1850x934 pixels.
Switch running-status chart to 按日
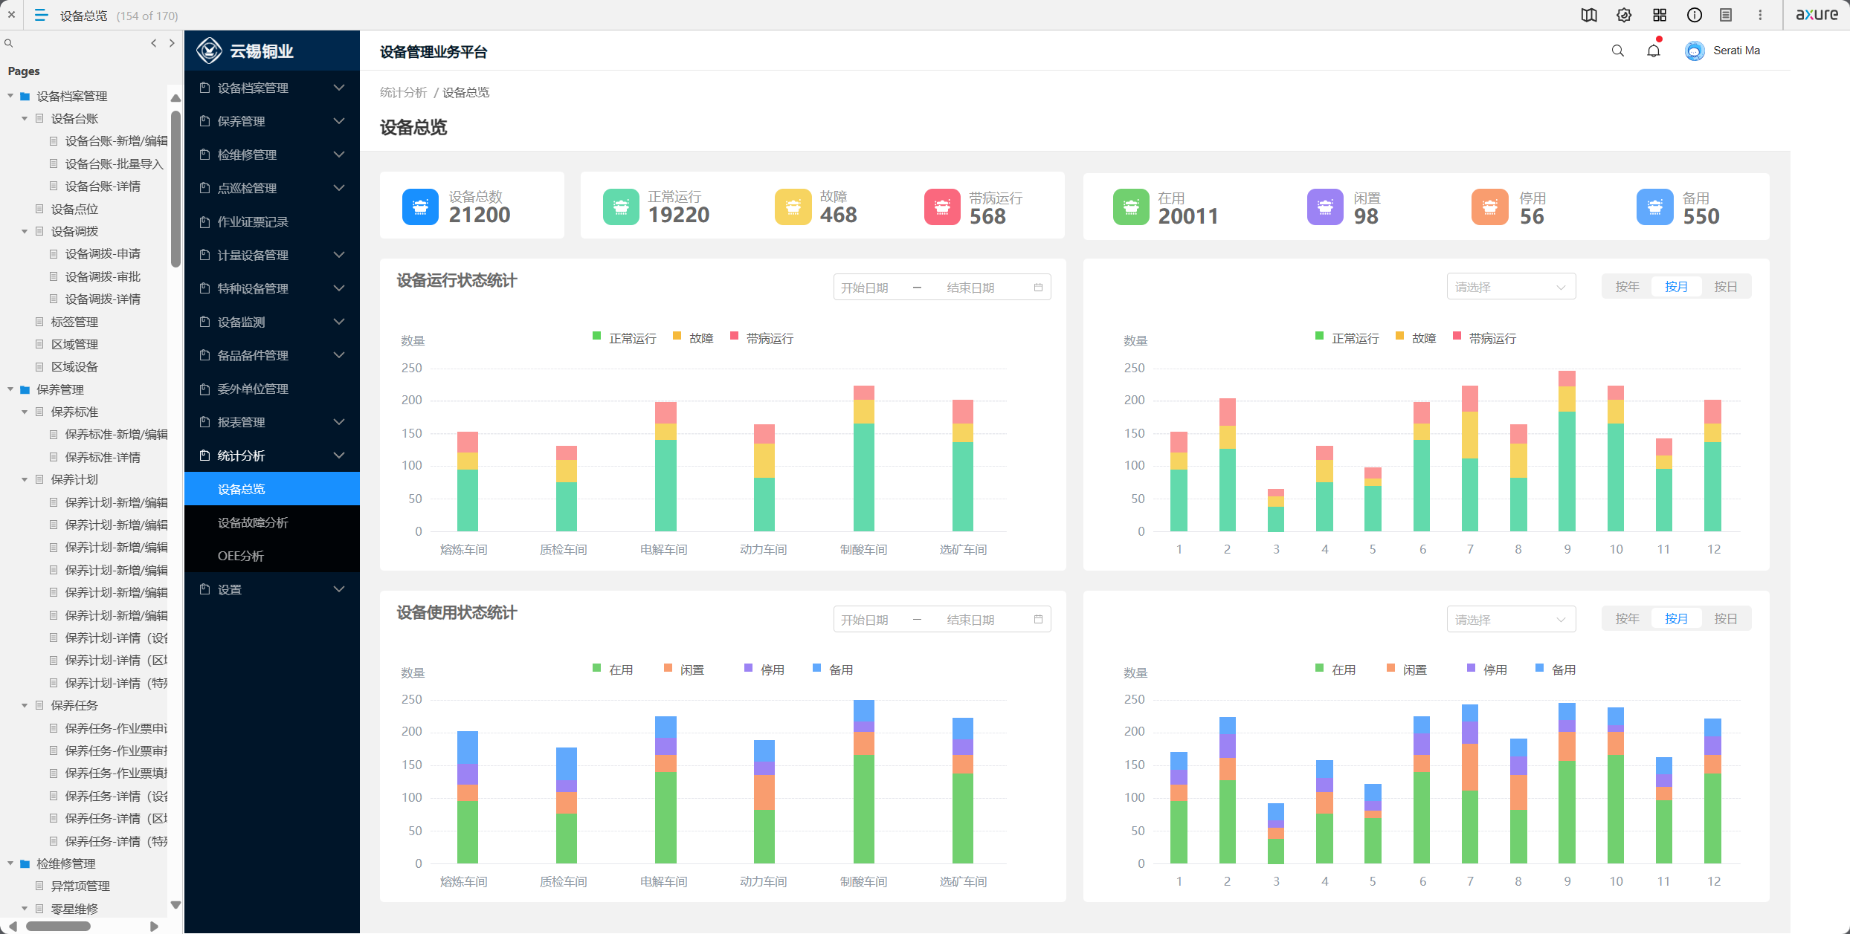pos(1726,287)
